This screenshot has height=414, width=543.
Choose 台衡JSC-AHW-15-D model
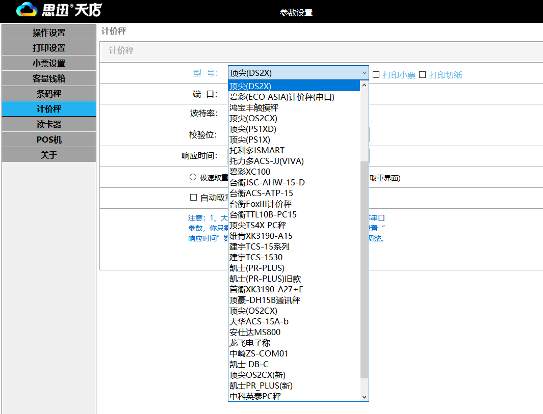point(294,182)
